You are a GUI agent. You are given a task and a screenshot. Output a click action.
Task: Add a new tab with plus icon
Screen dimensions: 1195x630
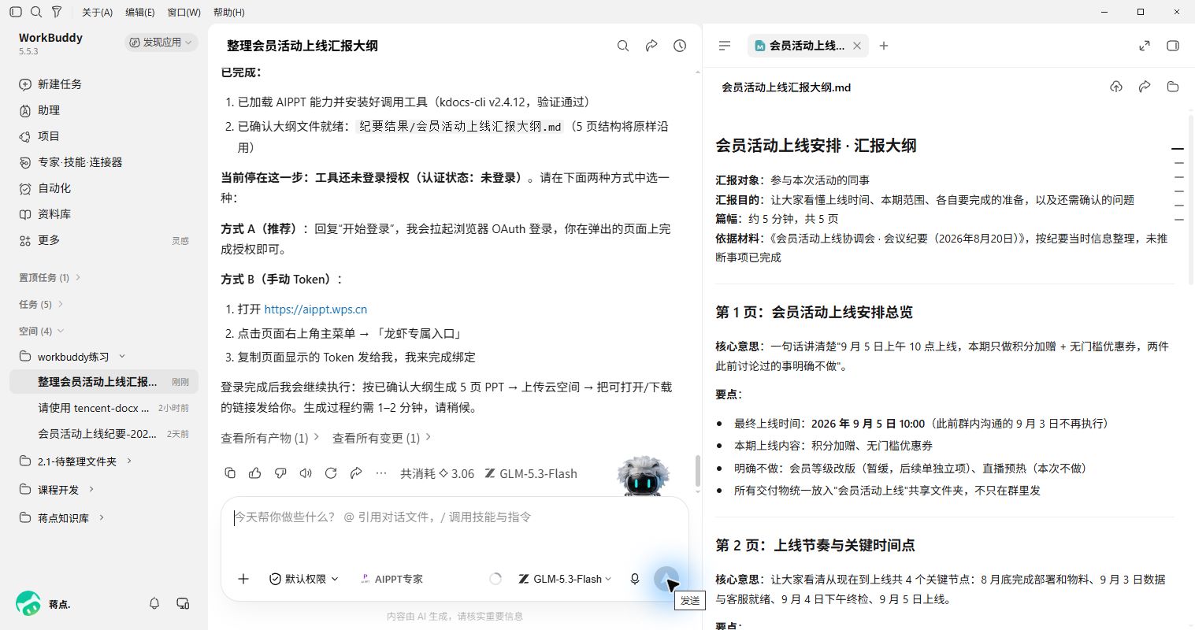(x=884, y=46)
